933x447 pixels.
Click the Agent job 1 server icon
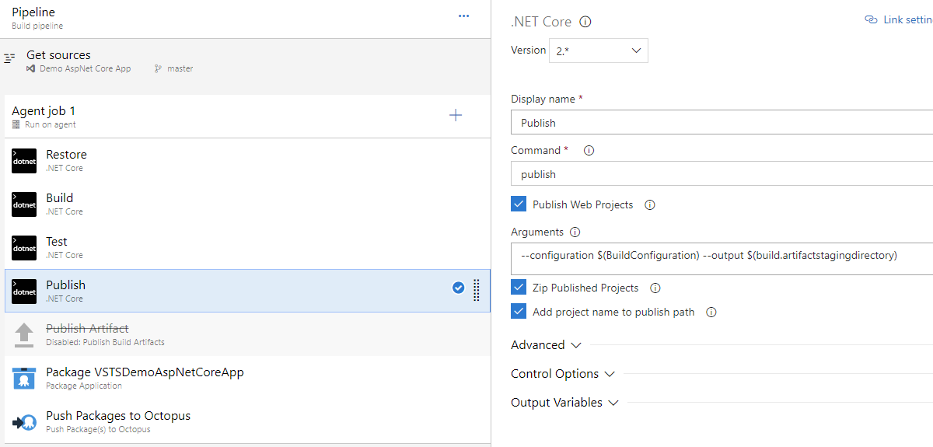pos(16,124)
